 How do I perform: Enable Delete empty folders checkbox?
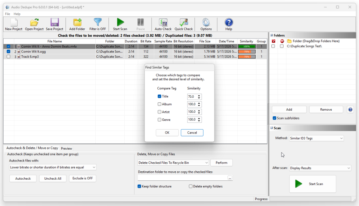point(190,186)
